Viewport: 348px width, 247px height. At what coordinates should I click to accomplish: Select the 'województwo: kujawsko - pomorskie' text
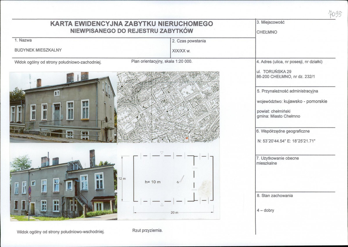coord(292,101)
